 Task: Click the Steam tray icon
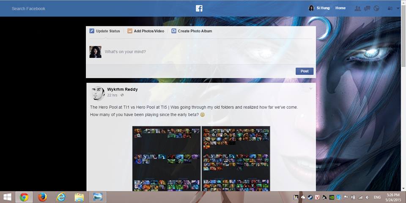pyautogui.click(x=310, y=198)
